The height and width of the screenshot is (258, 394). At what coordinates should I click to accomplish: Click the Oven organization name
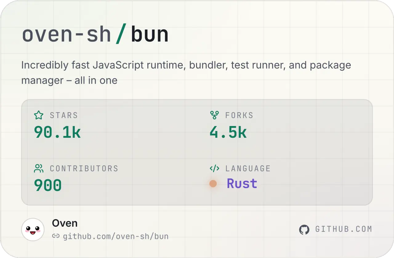point(65,223)
